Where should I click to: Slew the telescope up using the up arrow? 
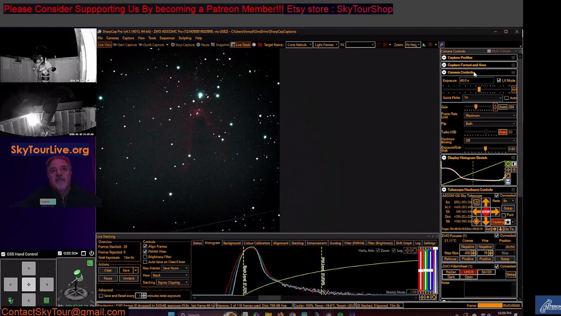tap(486, 202)
